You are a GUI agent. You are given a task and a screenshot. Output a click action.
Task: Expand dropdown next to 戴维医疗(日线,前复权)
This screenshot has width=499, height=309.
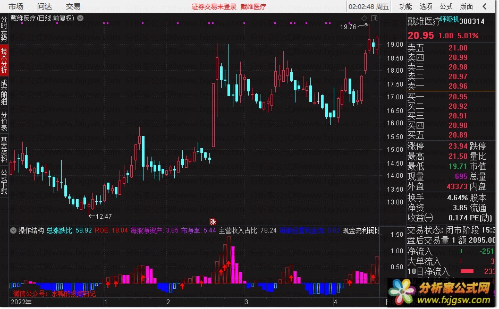[x=80, y=18]
